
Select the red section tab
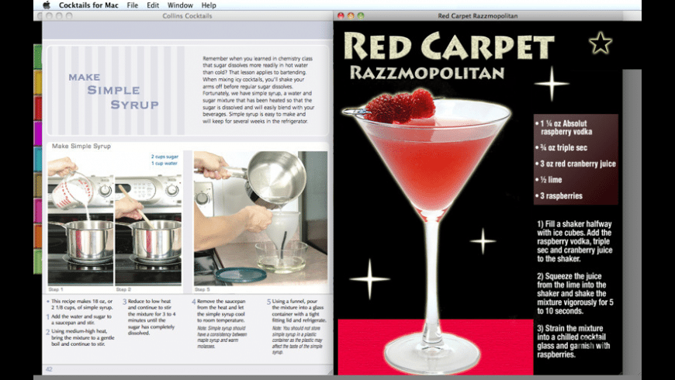point(38,108)
